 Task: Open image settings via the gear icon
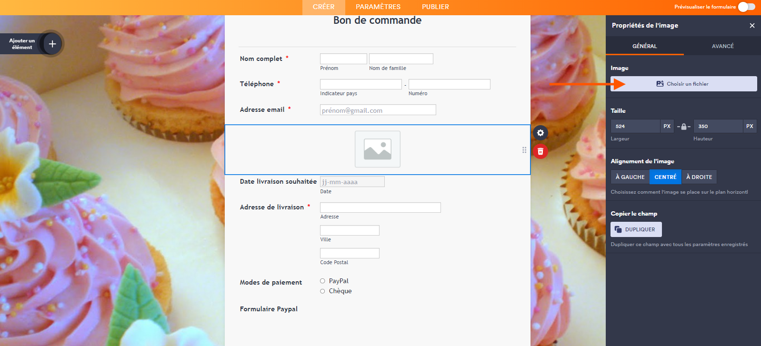click(x=541, y=133)
